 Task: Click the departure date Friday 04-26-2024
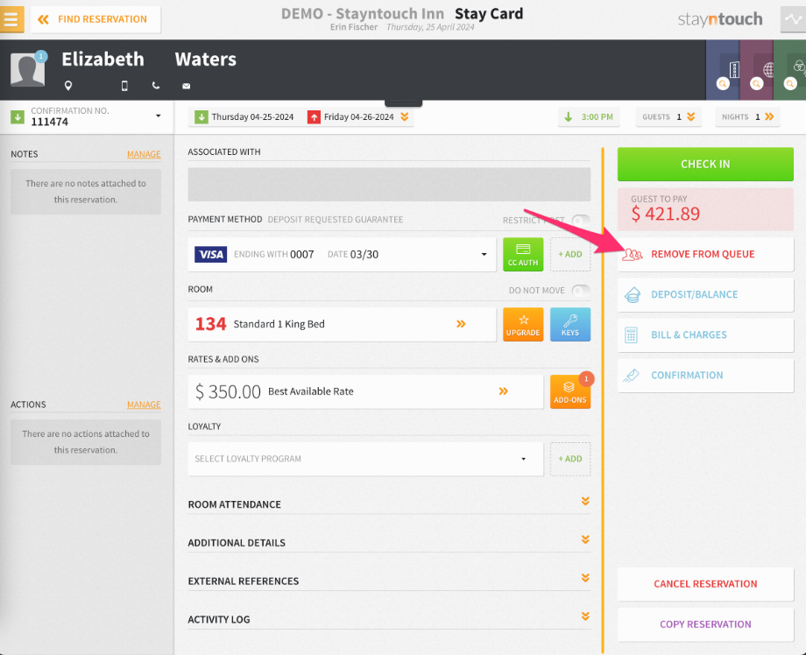click(x=351, y=117)
